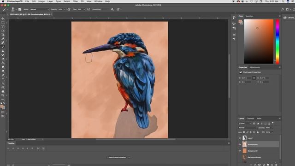Toggle pressure for size
Screen dimensions: 295x166
[x=118, y=9]
